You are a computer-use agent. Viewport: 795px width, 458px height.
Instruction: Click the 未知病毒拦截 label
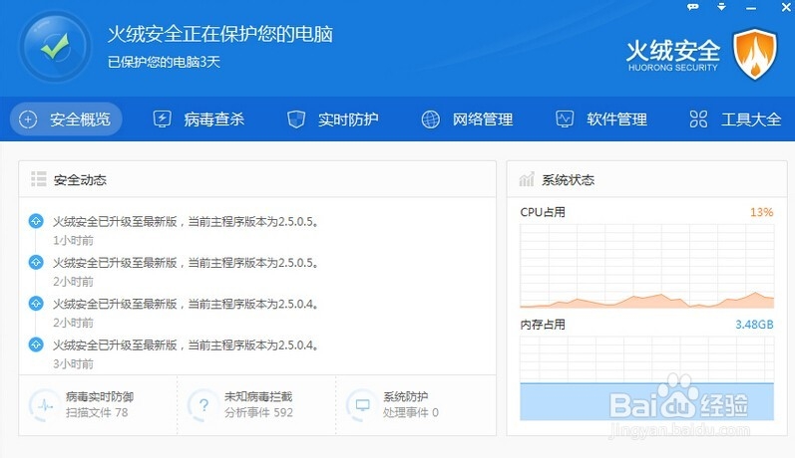point(258,396)
